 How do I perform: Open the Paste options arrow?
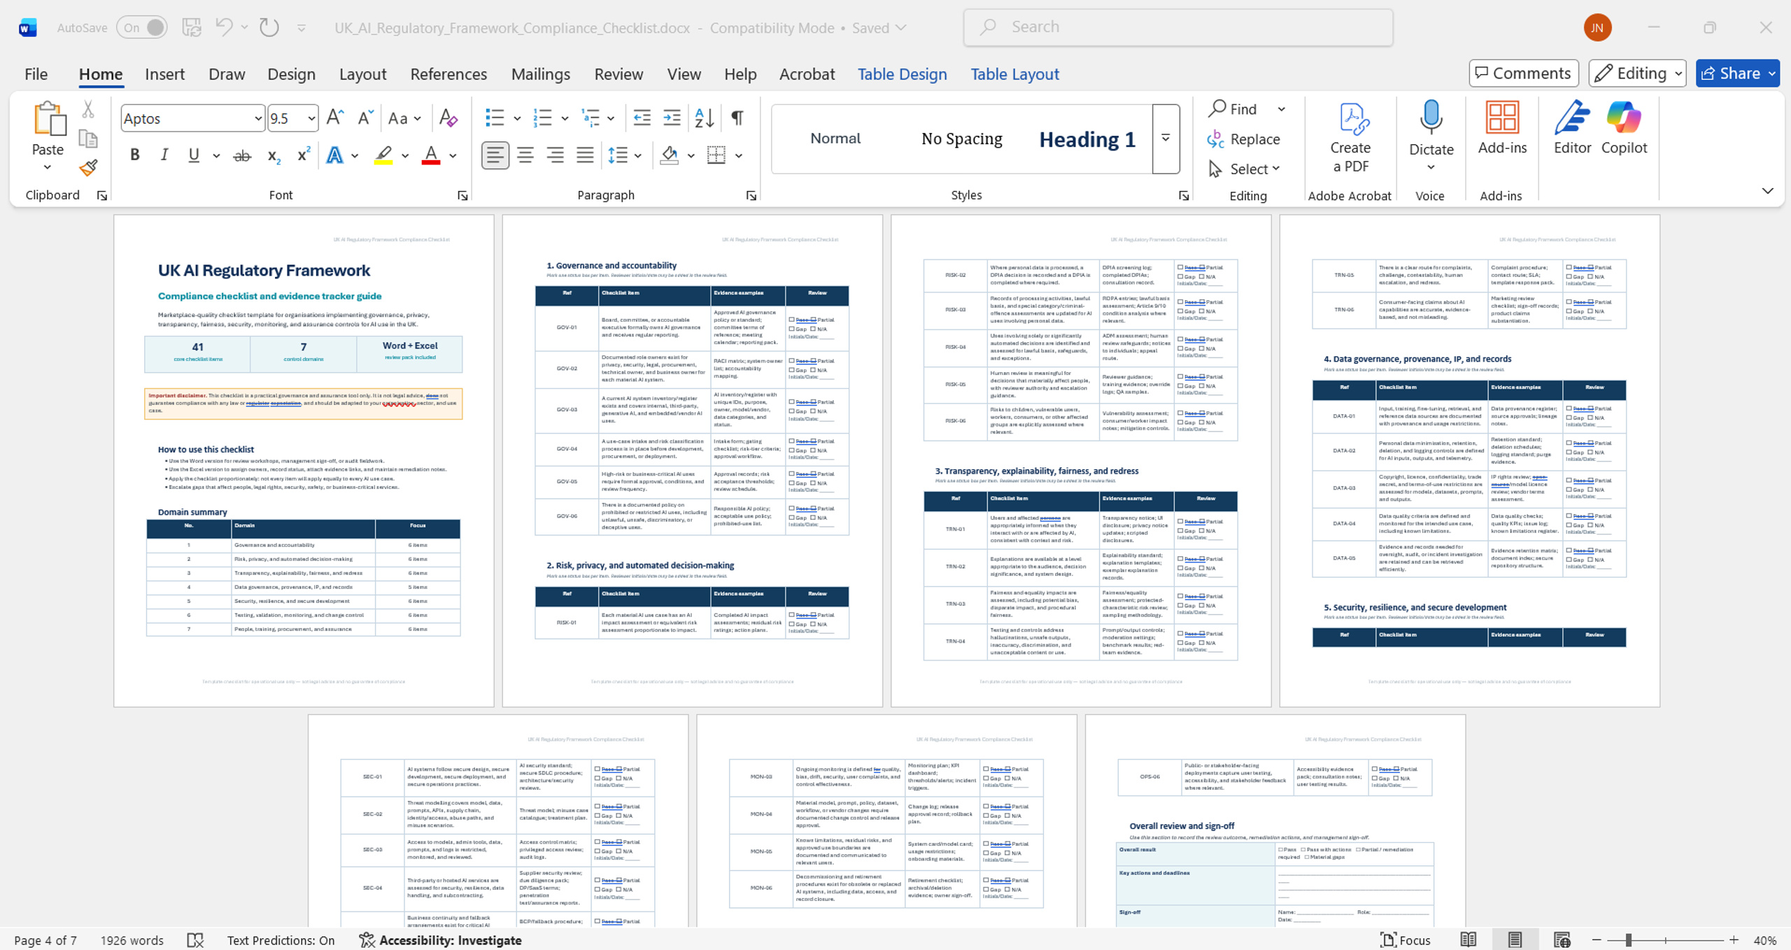coord(48,167)
